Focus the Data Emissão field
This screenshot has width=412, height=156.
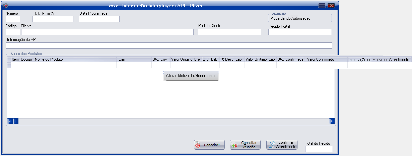pyautogui.click(x=53, y=19)
